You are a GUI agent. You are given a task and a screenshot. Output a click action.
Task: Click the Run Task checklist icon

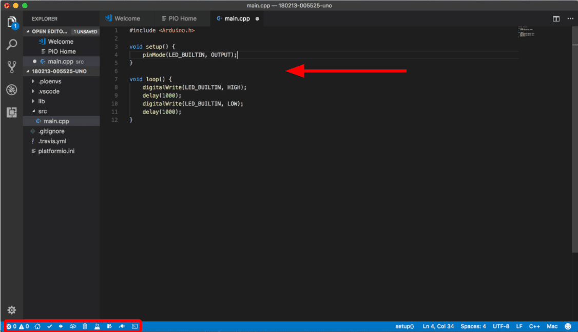click(109, 326)
